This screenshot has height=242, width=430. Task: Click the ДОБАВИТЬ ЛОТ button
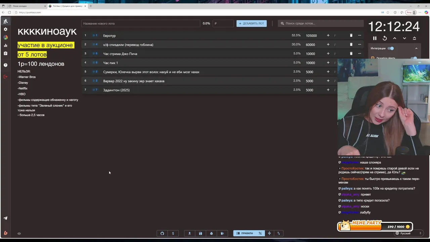click(x=252, y=24)
